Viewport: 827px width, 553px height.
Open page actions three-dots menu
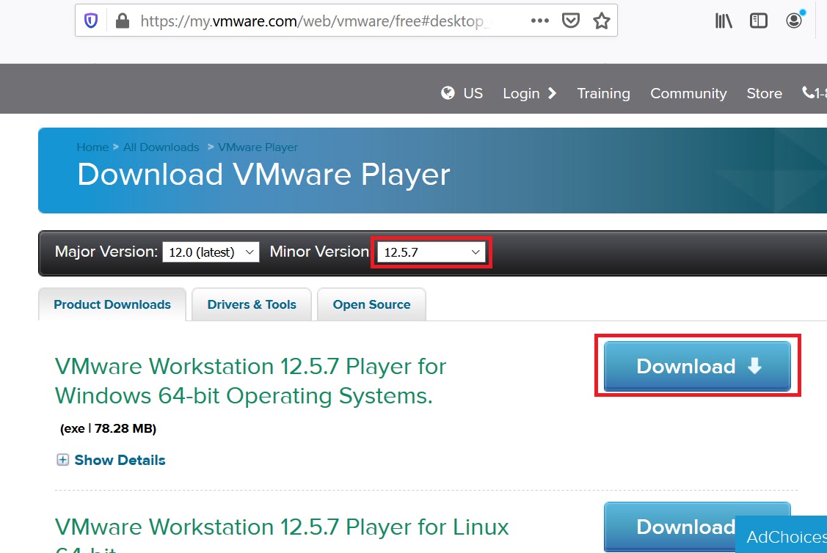[x=539, y=21]
